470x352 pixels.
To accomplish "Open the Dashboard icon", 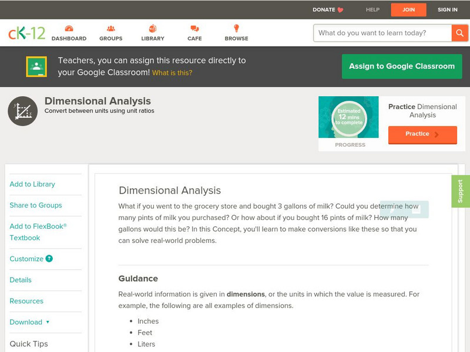I will [69, 28].
